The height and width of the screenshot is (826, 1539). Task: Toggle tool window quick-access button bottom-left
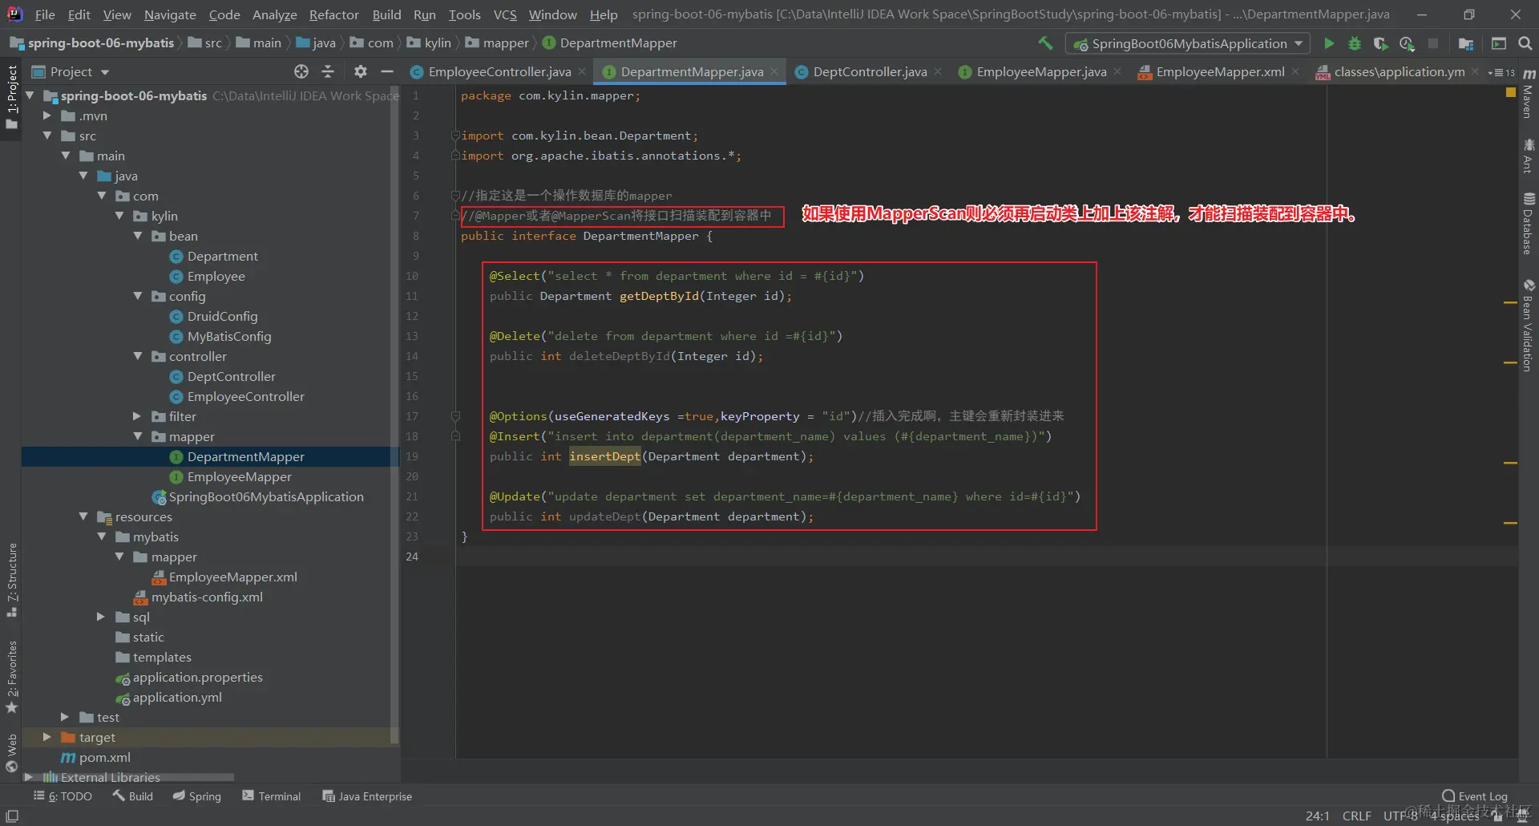pos(12,816)
